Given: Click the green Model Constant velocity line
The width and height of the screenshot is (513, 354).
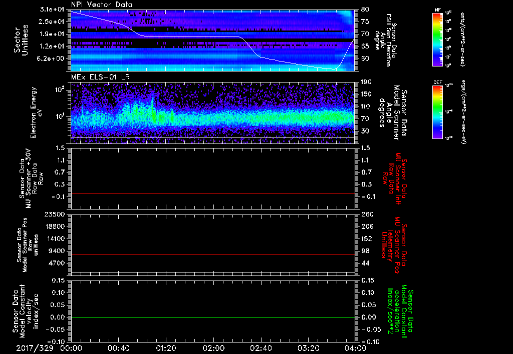Looking at the screenshot, I should point(212,317).
